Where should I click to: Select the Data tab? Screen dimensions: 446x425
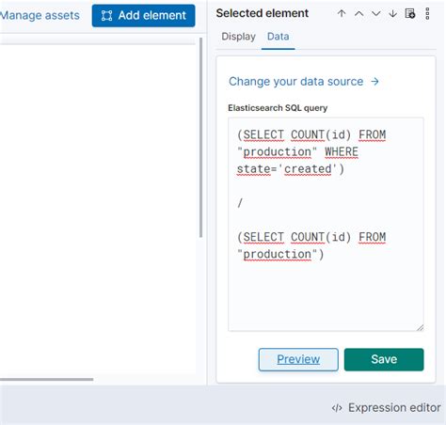278,37
